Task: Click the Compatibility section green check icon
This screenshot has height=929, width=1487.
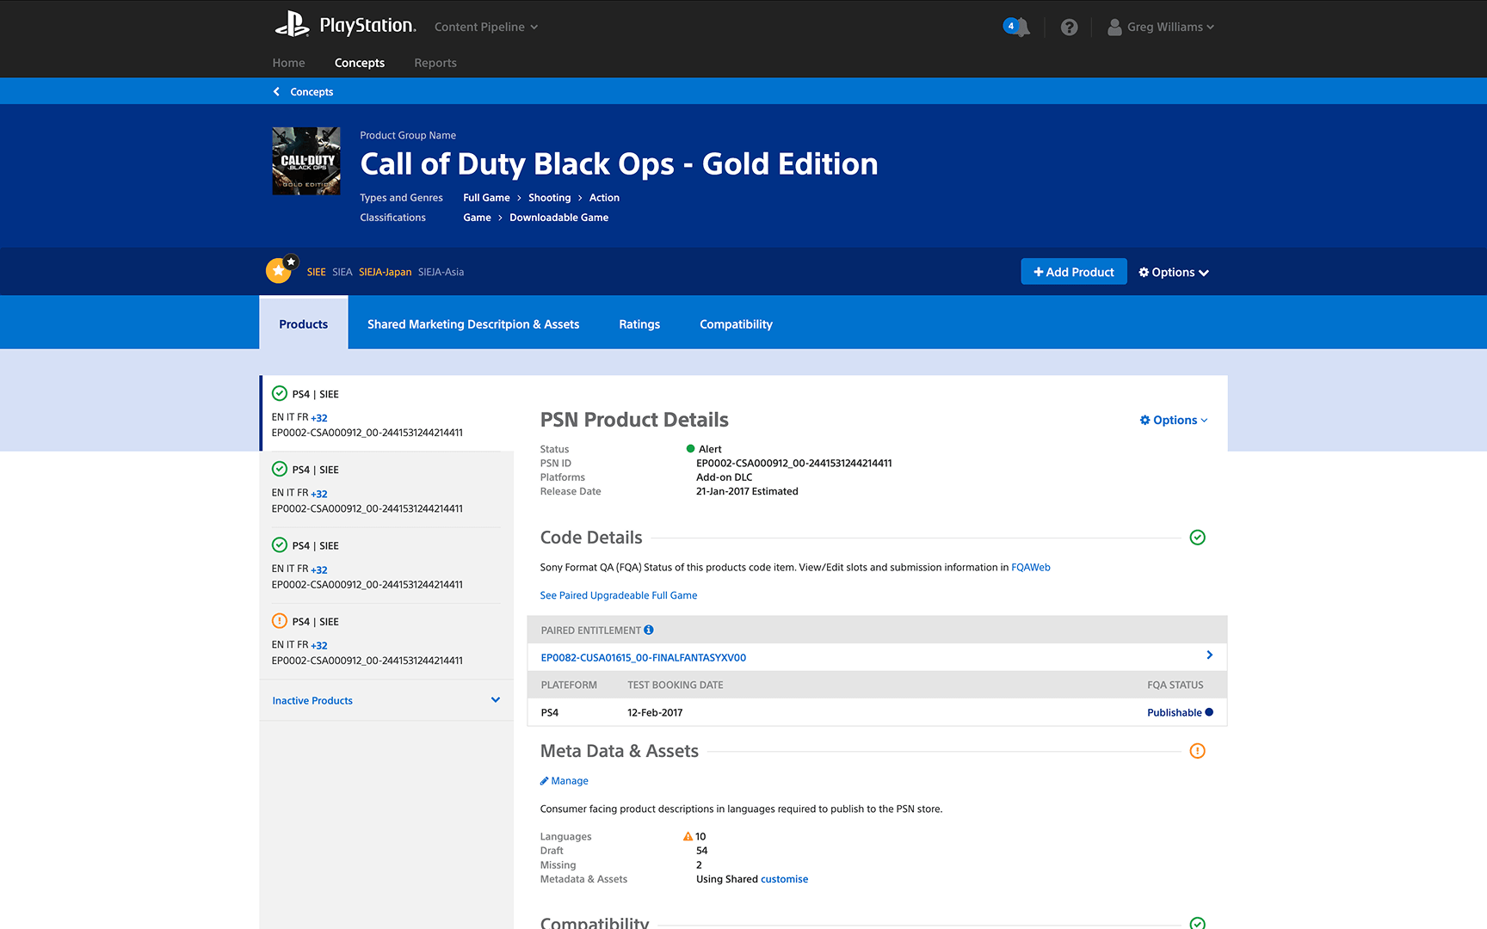Action: coord(1197,923)
